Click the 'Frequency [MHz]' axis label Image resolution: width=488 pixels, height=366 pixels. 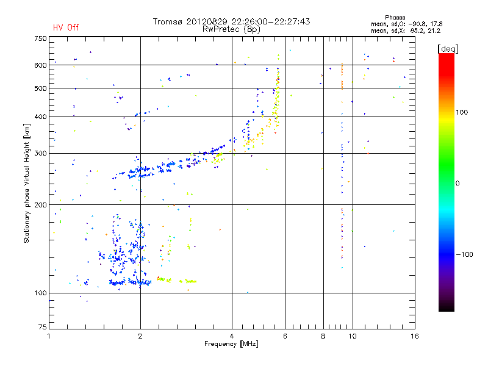coord(231,344)
